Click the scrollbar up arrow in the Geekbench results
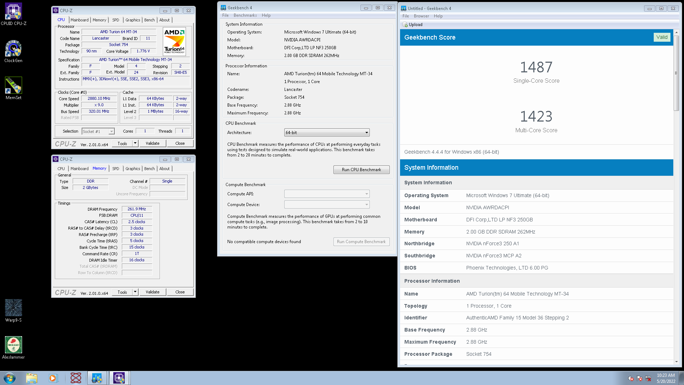Viewport: 684px width, 385px height. [x=676, y=32]
